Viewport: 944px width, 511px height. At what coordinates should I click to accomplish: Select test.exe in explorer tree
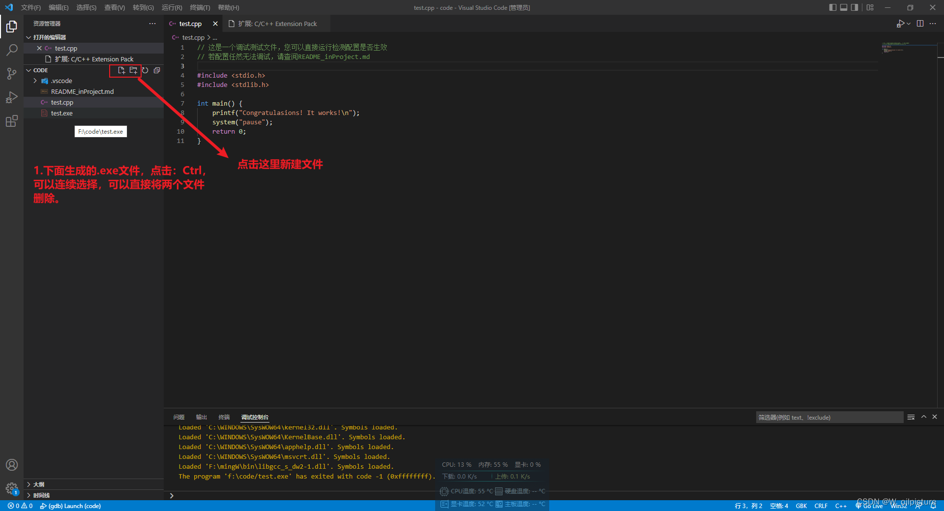pyautogui.click(x=93, y=113)
